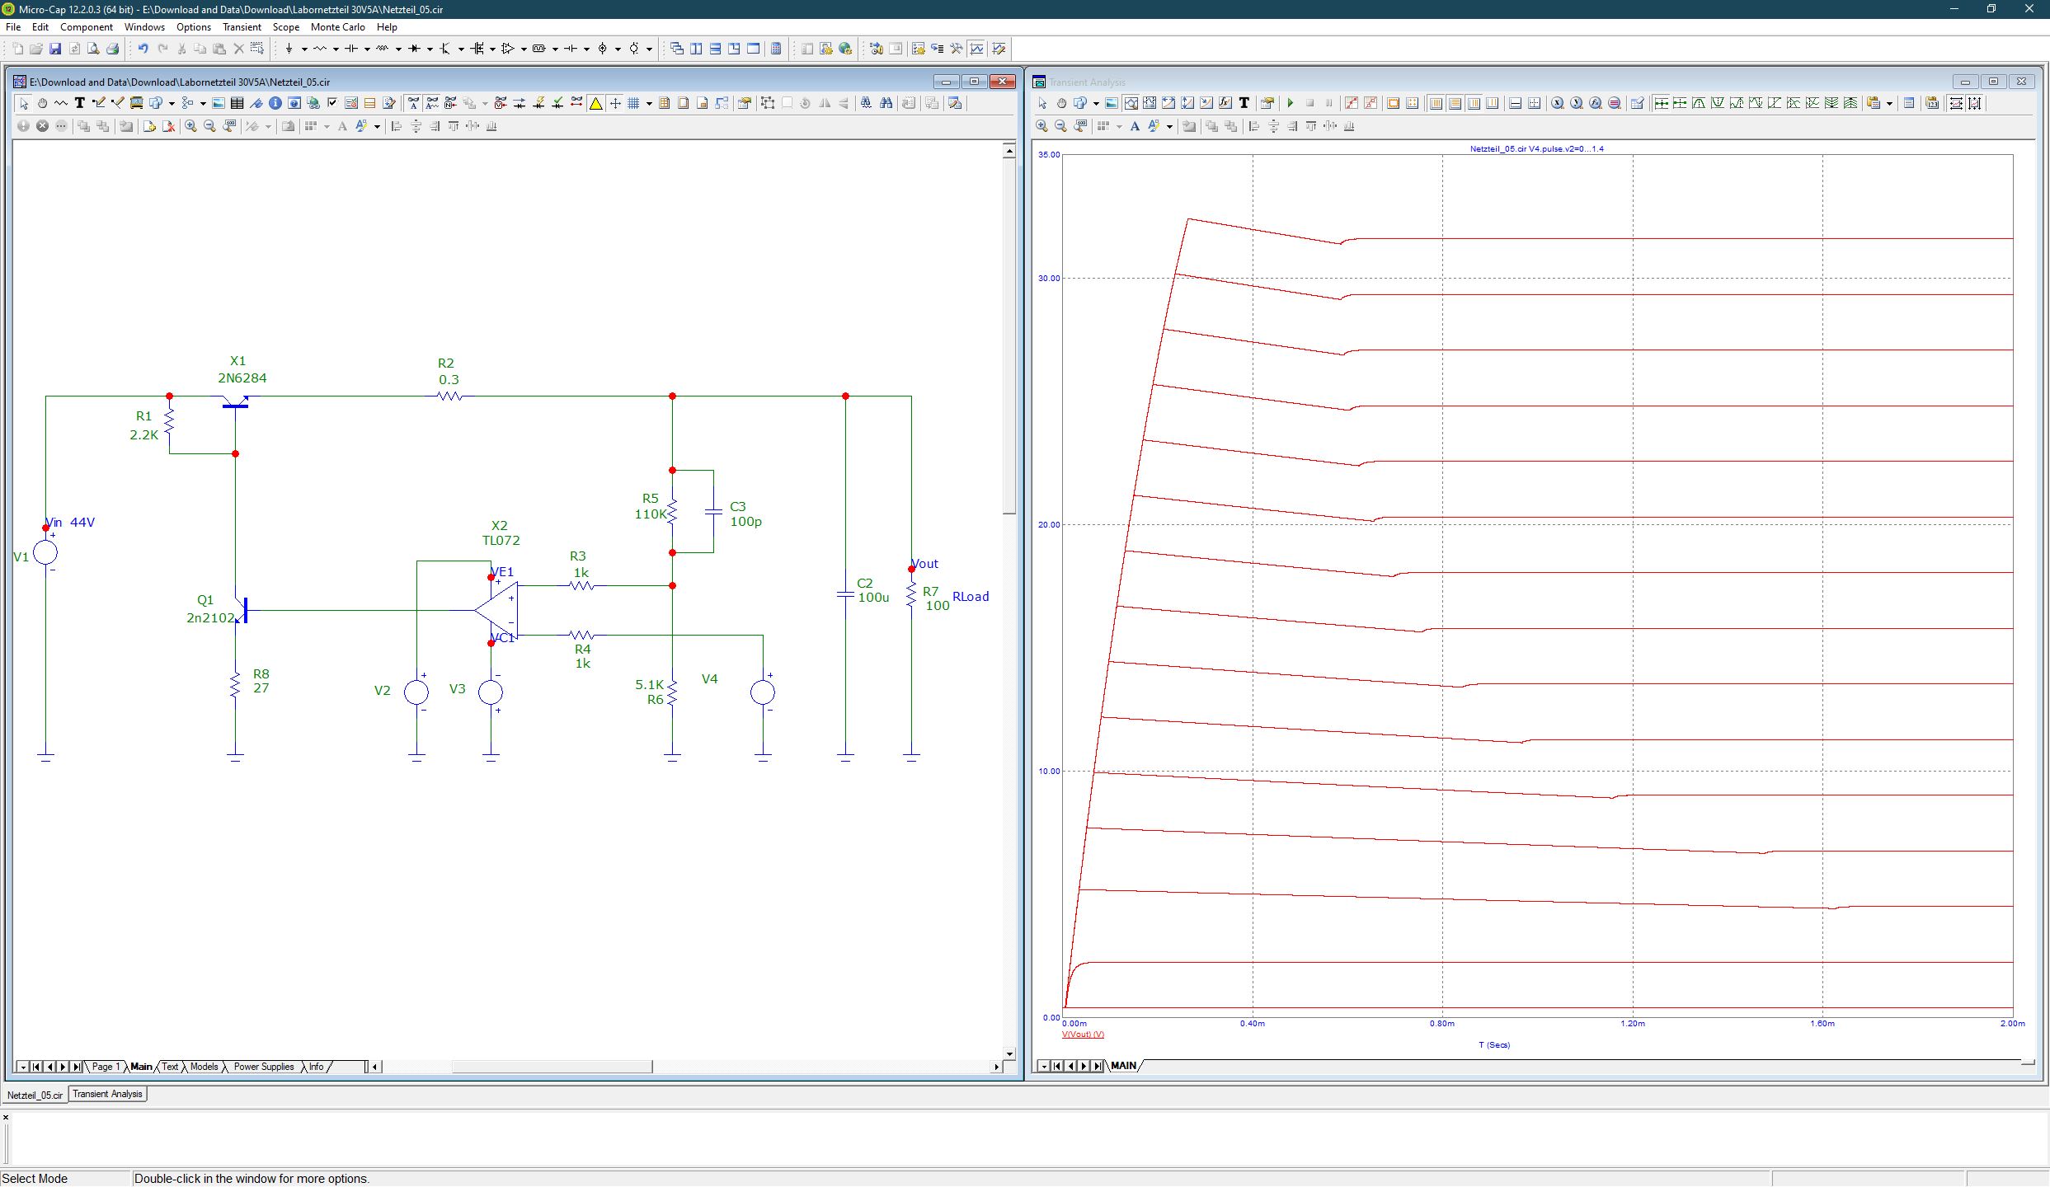Click the calculator icon in main toolbar
The image size is (2050, 1187).
pos(776,49)
